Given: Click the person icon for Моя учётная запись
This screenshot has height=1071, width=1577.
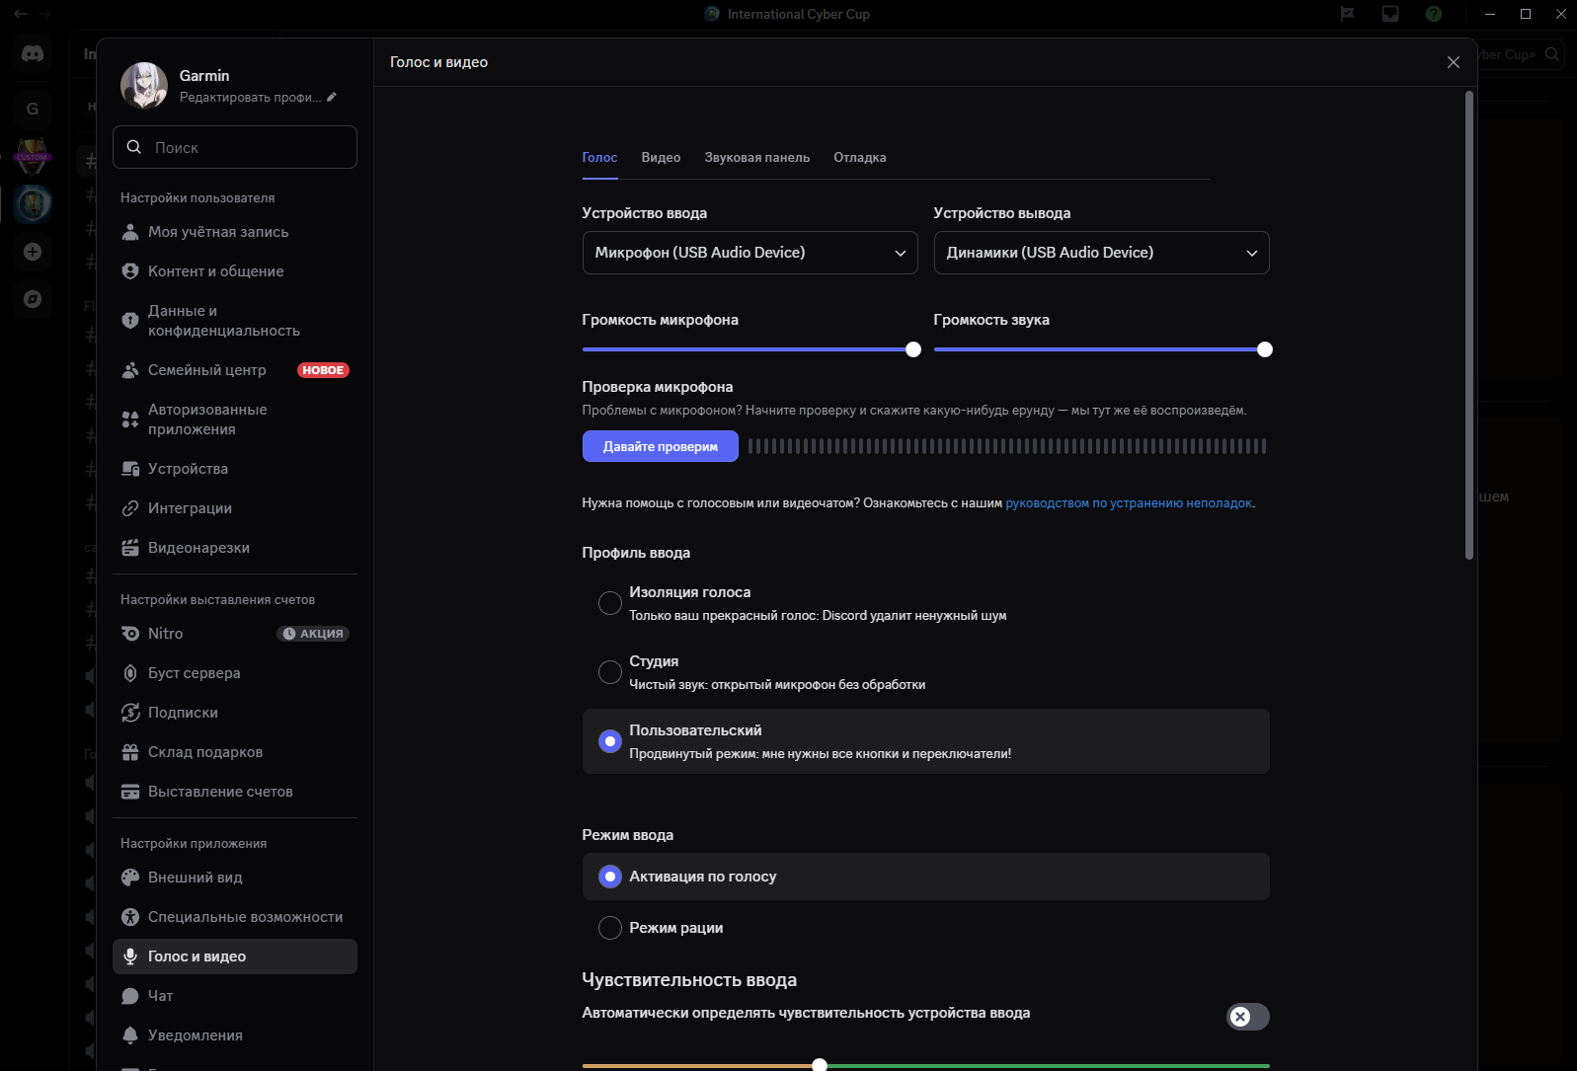Looking at the screenshot, I should tap(129, 232).
